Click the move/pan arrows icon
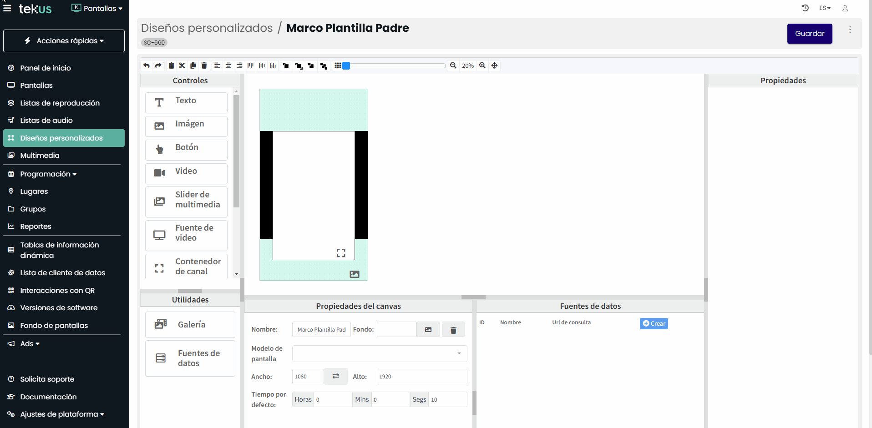872x428 pixels. [495, 65]
